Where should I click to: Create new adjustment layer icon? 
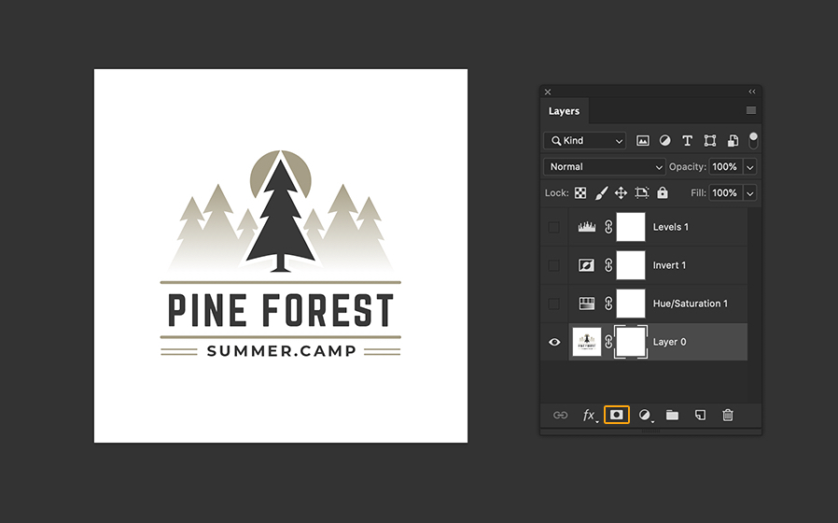coord(646,415)
